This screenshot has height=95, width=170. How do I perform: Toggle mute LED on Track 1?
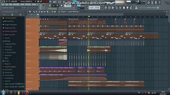coord(38,24)
